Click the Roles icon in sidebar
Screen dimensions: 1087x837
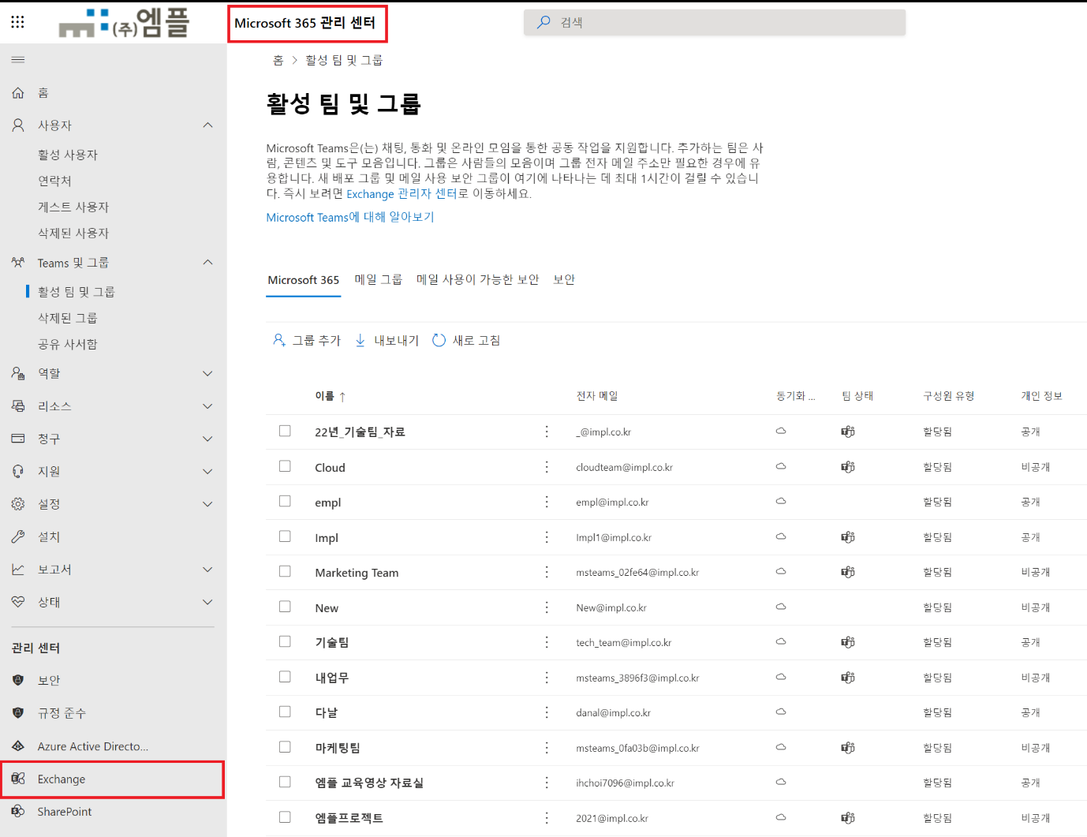18,373
